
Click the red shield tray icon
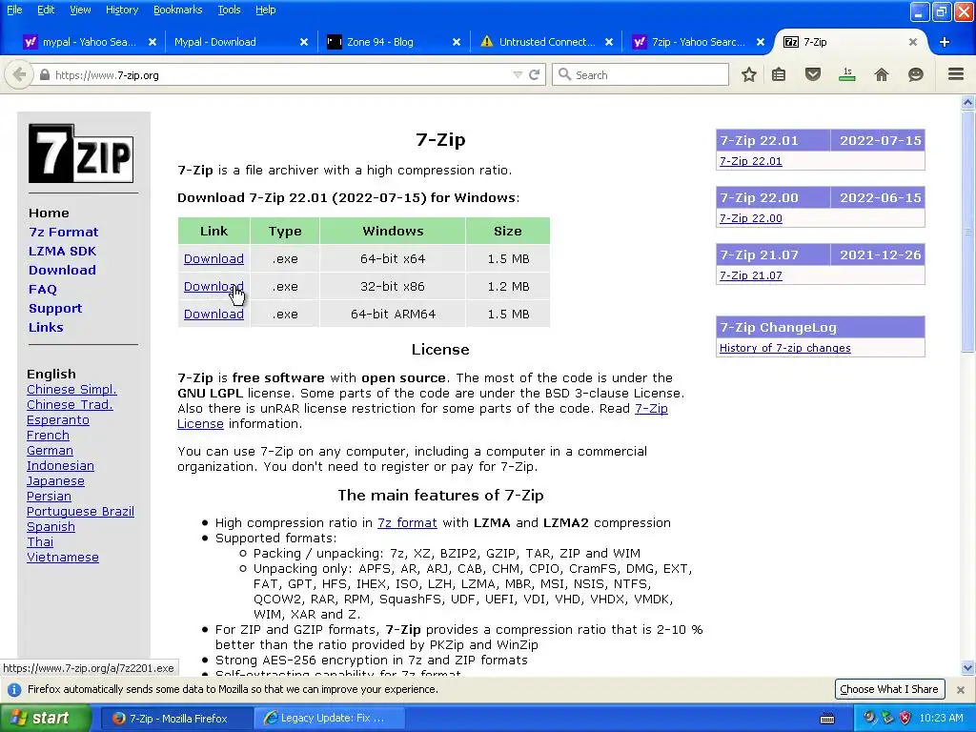coord(905,718)
